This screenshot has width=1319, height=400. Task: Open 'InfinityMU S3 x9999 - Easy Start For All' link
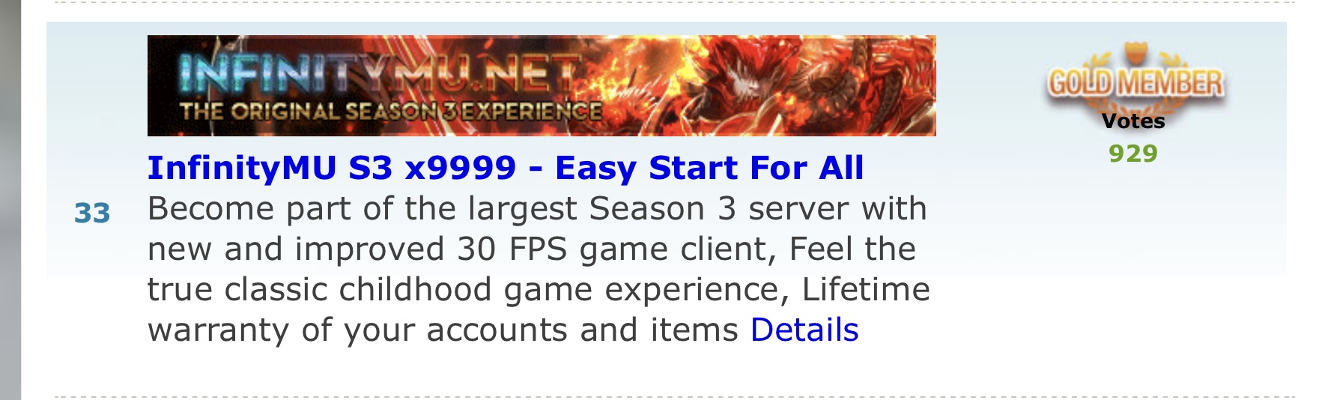pyautogui.click(x=506, y=168)
